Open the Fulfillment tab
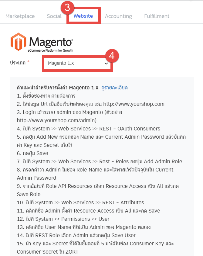The width and height of the screenshot is (203, 256). [x=157, y=16]
